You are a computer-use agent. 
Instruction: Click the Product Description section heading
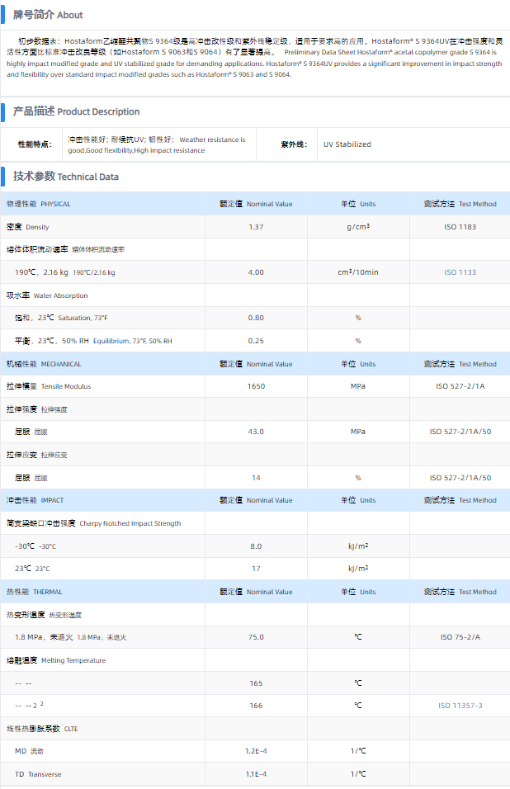pyautogui.click(x=76, y=111)
